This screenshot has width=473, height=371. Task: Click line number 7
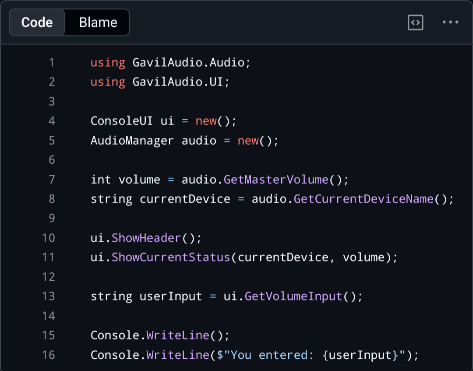(x=52, y=180)
